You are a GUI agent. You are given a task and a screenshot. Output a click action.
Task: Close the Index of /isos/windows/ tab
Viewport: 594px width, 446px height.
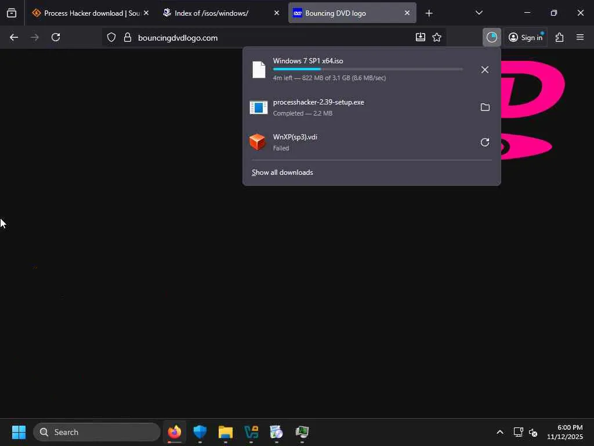coord(277,13)
